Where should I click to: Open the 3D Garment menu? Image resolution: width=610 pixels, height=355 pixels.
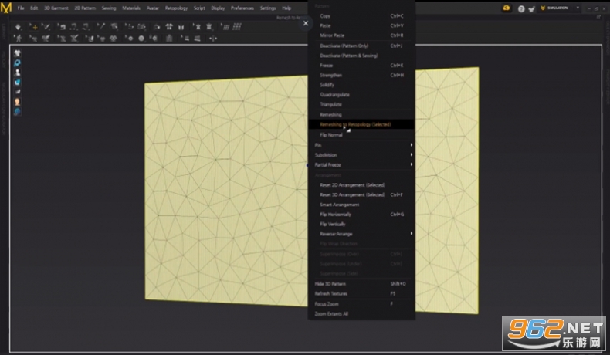56,8
